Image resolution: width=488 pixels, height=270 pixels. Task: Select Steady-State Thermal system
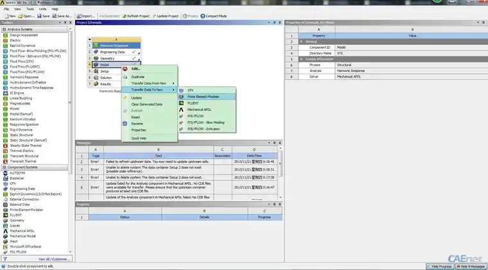click(26, 146)
